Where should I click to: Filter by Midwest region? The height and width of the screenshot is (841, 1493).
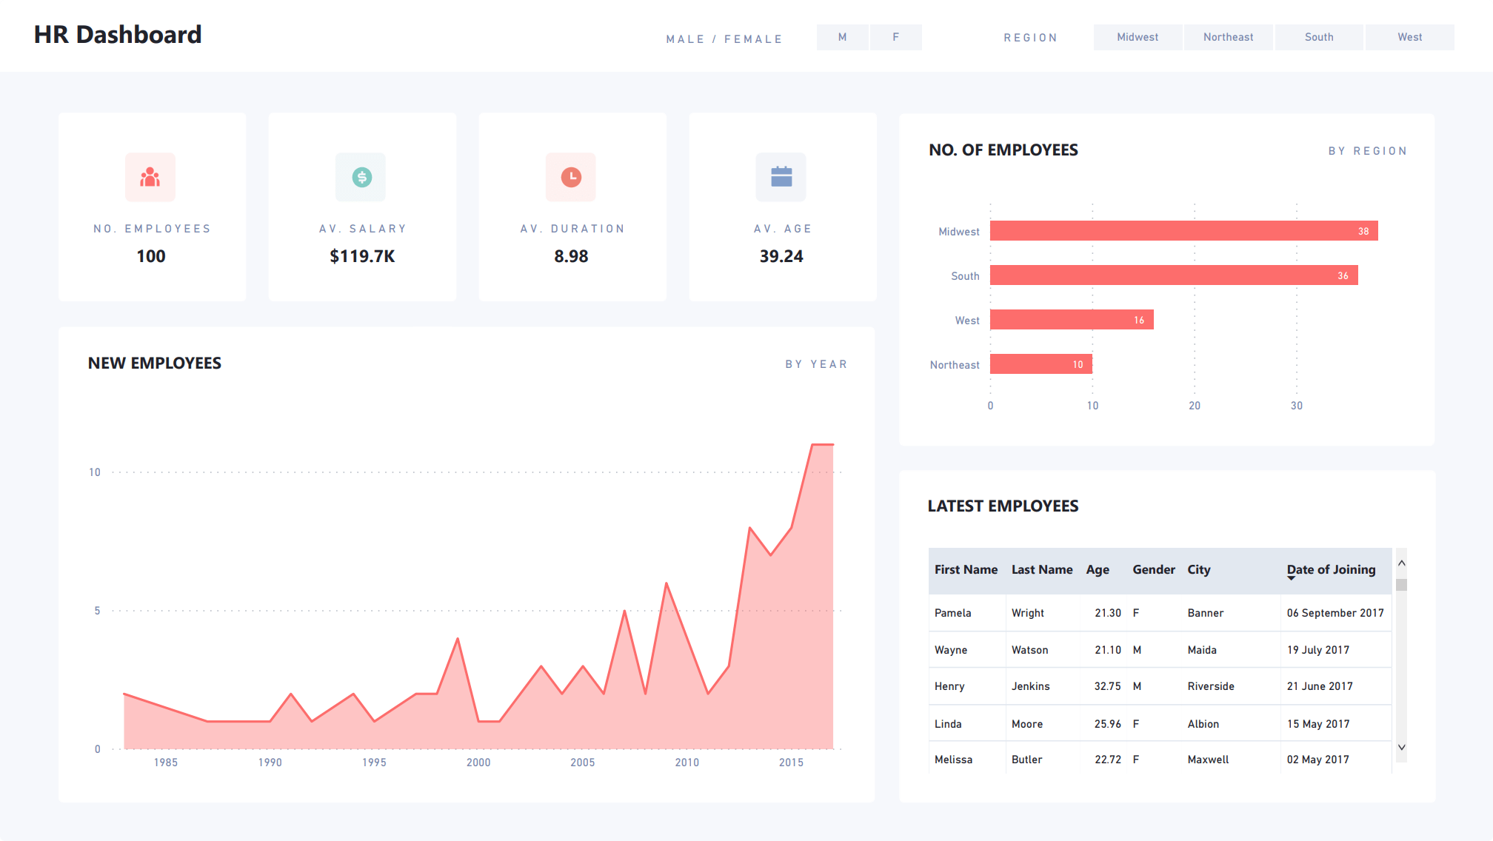pos(1138,37)
